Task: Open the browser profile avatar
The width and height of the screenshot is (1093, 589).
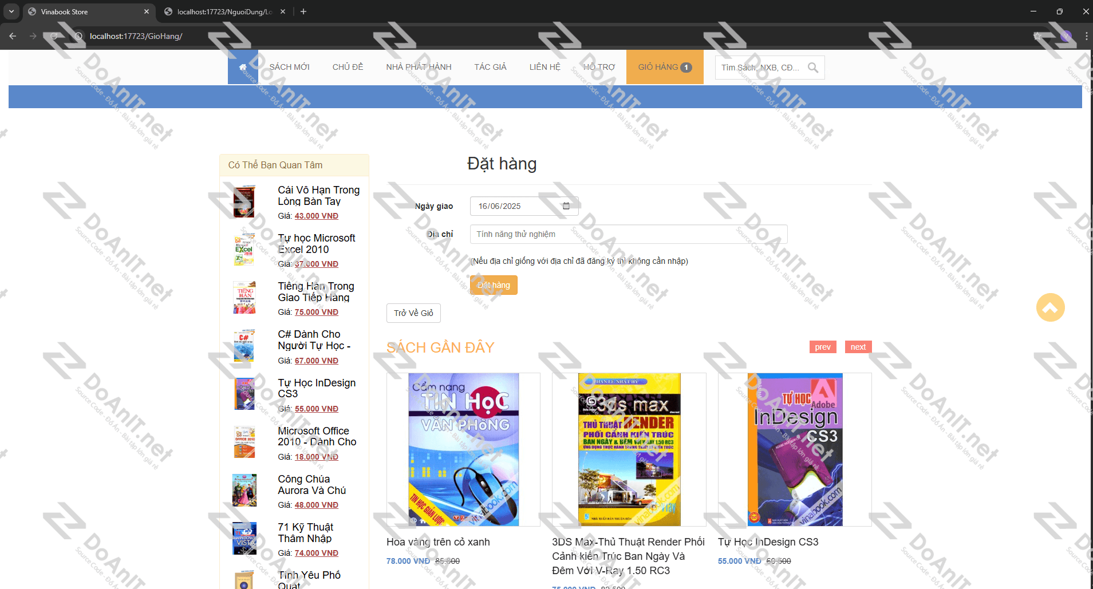Action: pyautogui.click(x=1066, y=36)
